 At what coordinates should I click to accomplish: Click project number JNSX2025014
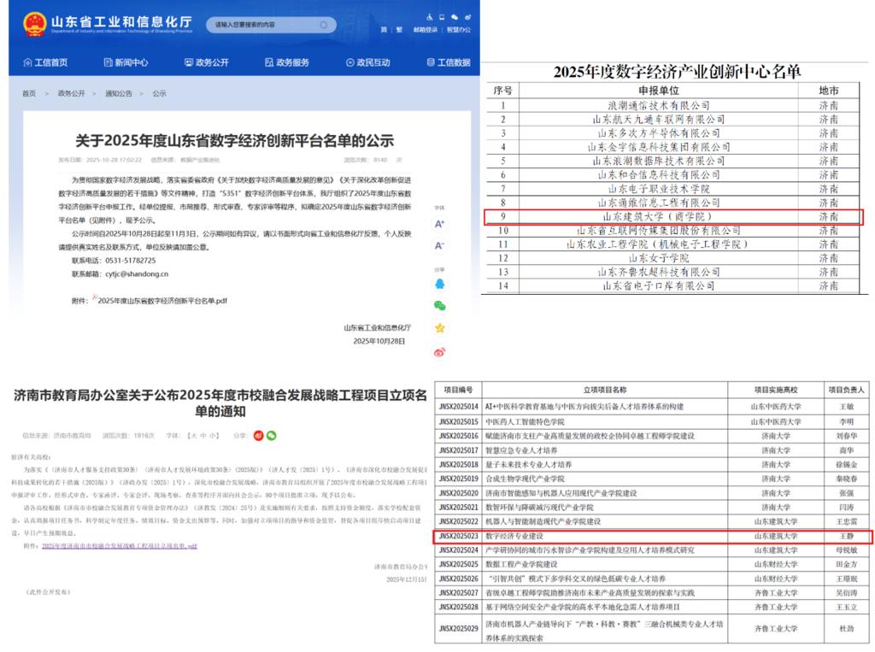(x=459, y=407)
